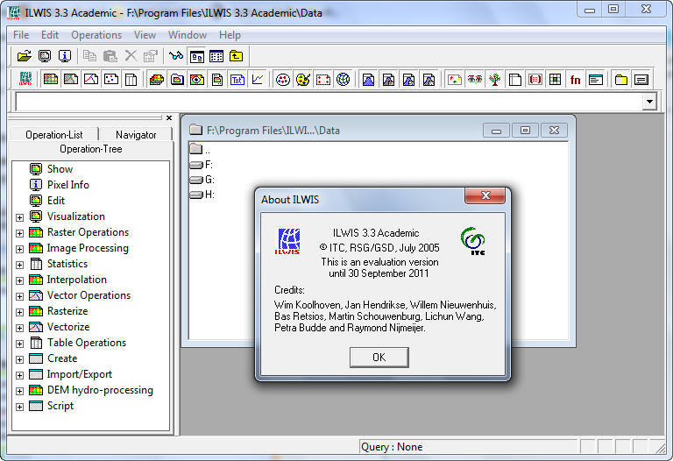673x461 pixels.
Task: Switch to the Operation-List tab
Action: pyautogui.click(x=54, y=135)
